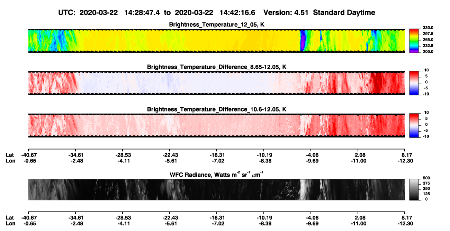Click longitude -5.61 on the bottom axis
Screen dimensions: 450x231
(x=170, y=223)
